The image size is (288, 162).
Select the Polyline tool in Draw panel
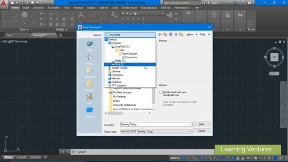[x=14, y=17]
